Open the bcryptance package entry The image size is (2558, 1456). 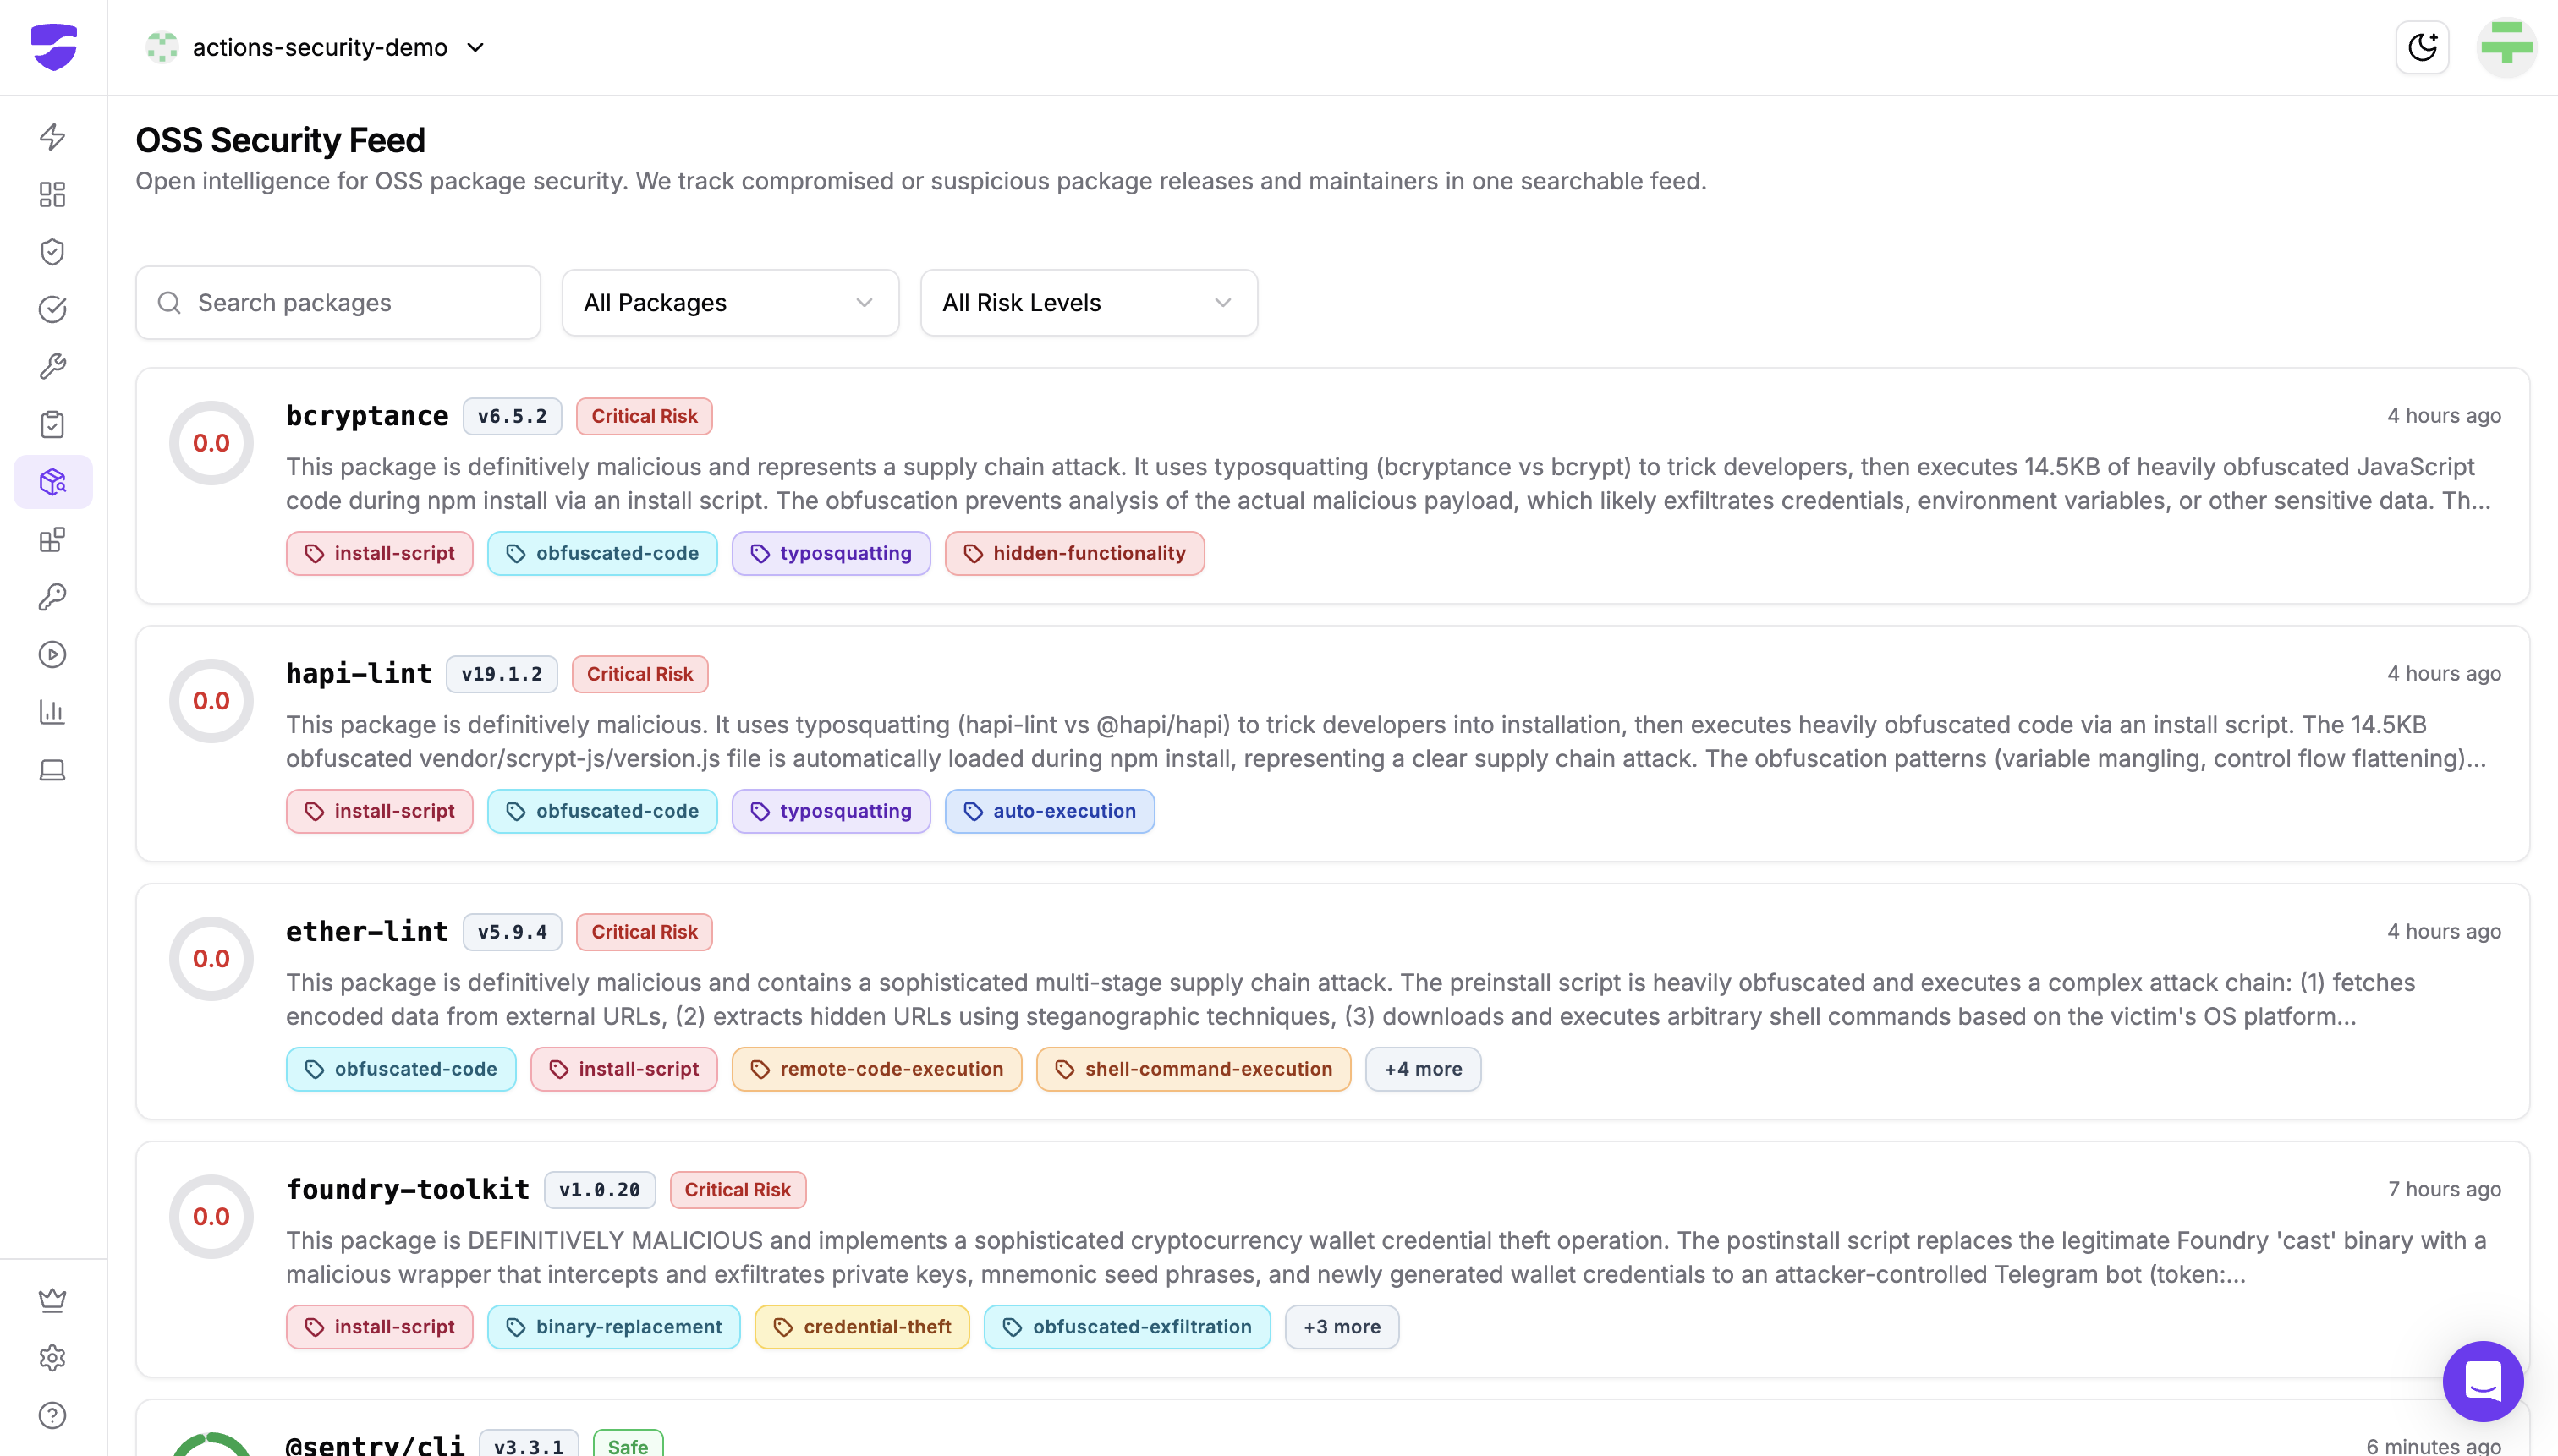coord(366,416)
